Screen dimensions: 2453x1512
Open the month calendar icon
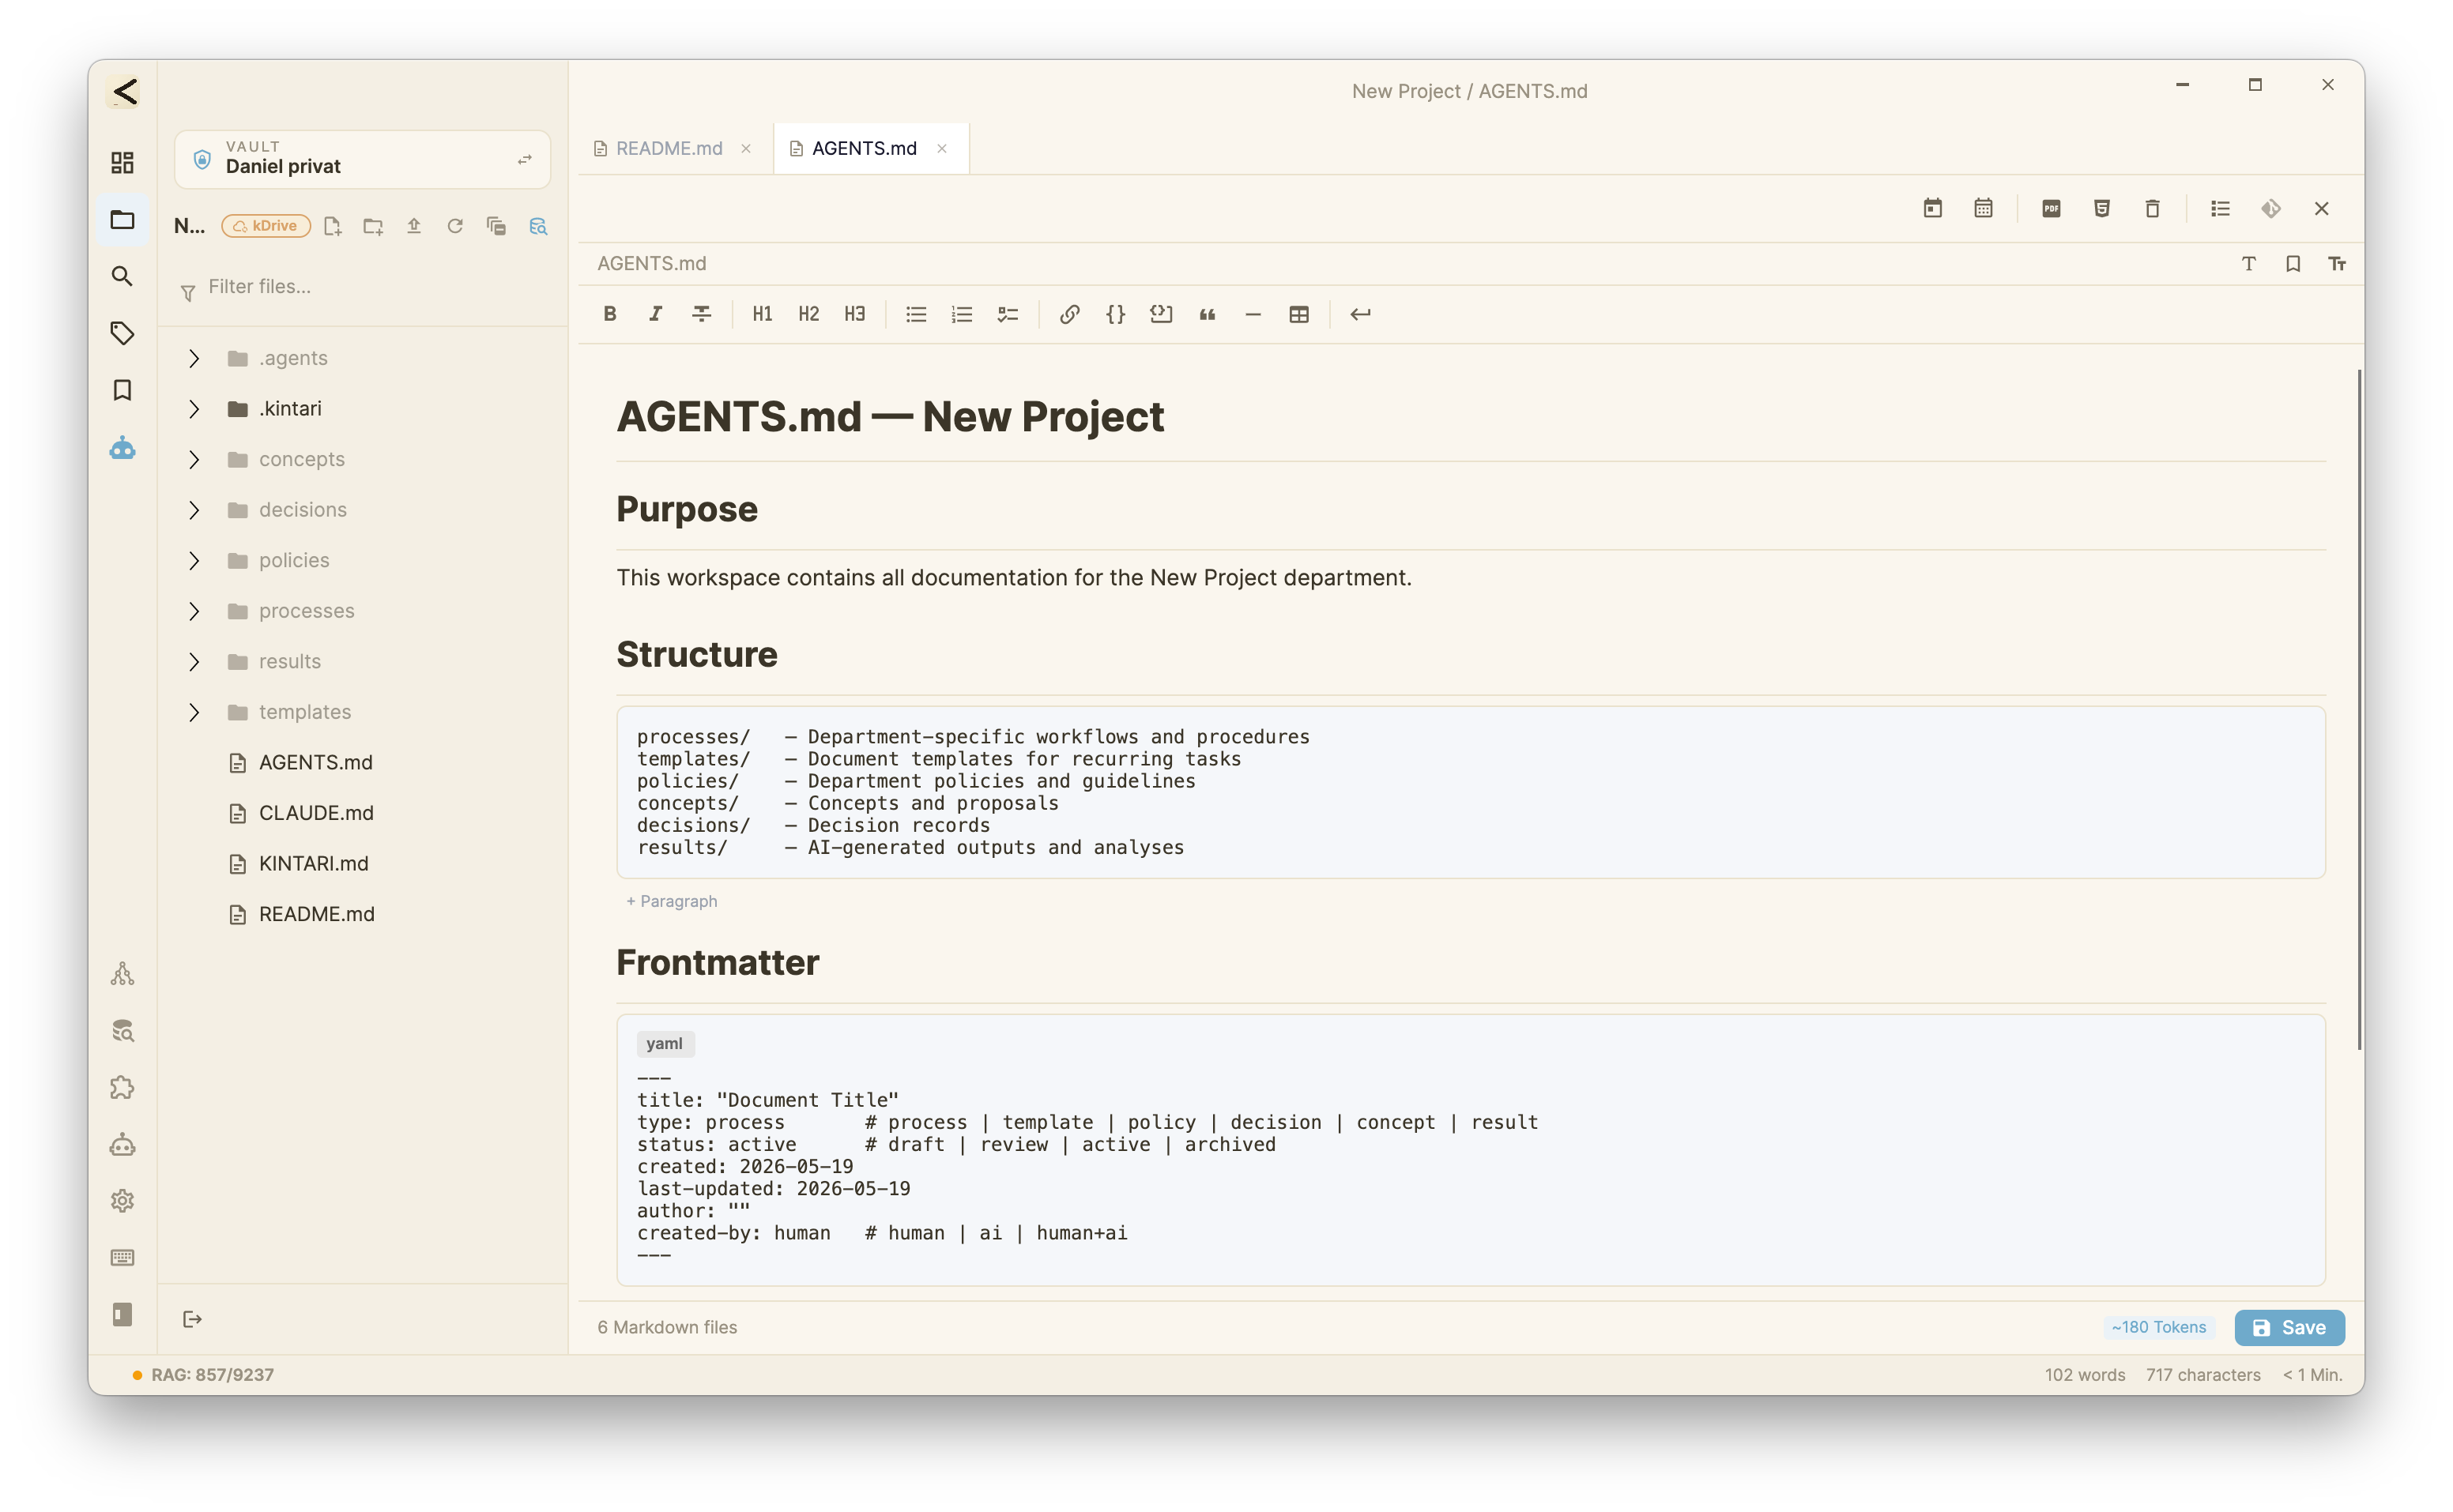coord(1984,208)
